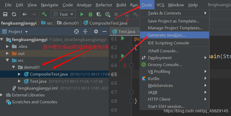This screenshot has height=116, width=231.
Task: Click the fold marker at line 64
Action: coord(132,65)
